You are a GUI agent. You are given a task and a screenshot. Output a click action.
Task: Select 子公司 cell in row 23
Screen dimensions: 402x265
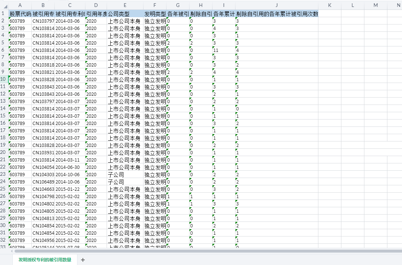(125, 174)
